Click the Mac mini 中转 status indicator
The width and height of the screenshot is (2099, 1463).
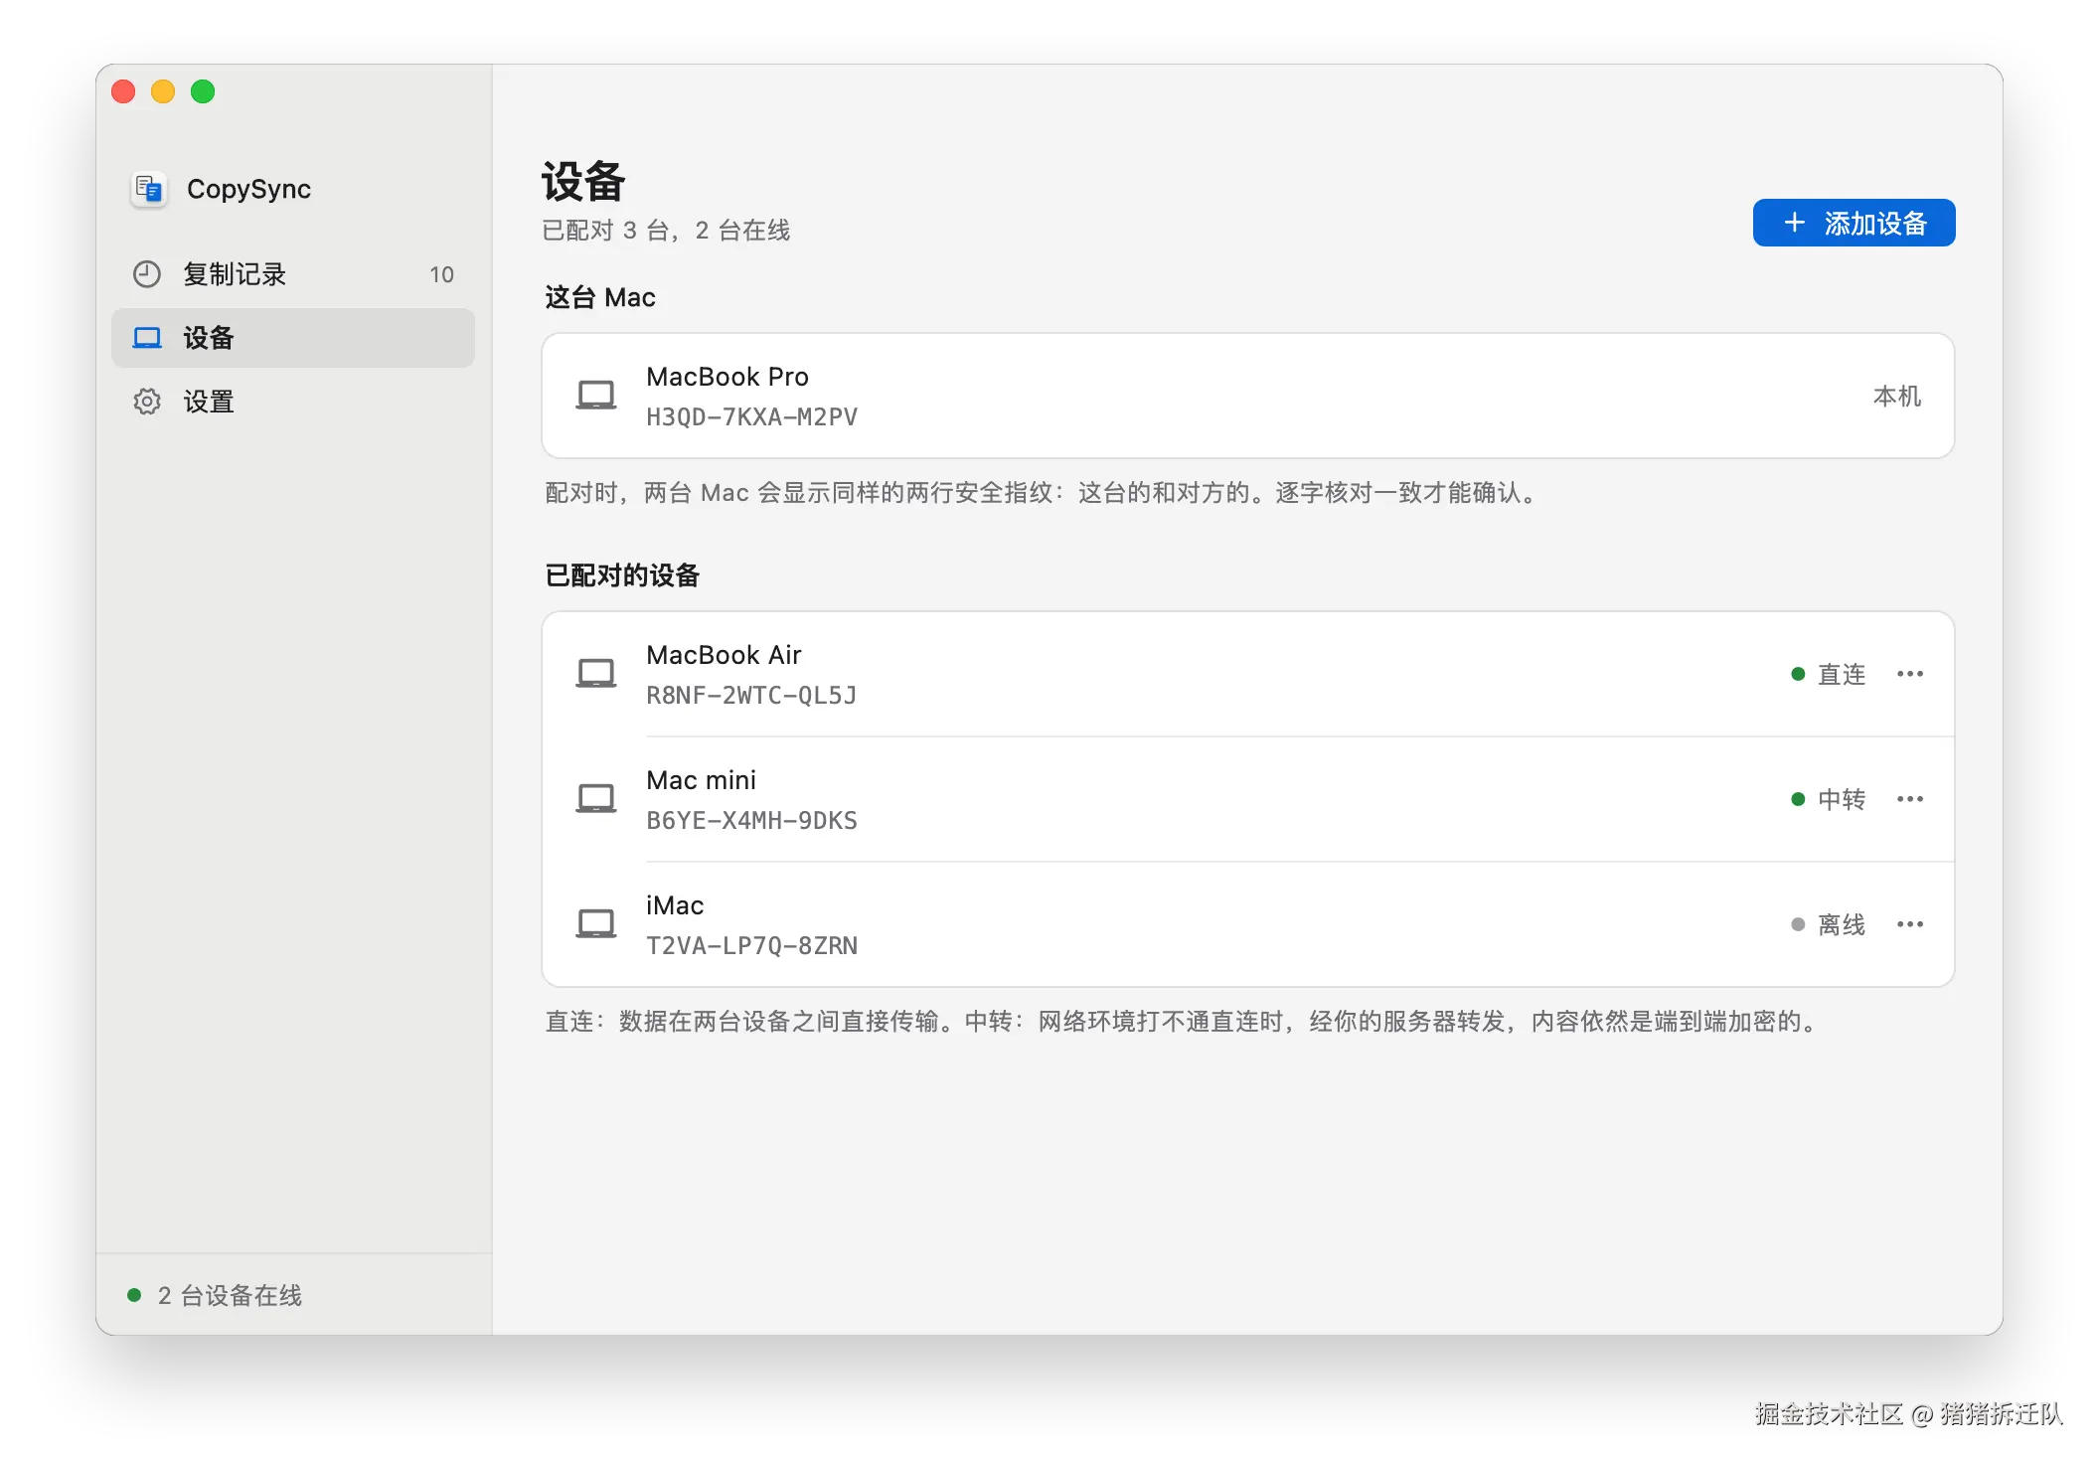pyautogui.click(x=1828, y=799)
